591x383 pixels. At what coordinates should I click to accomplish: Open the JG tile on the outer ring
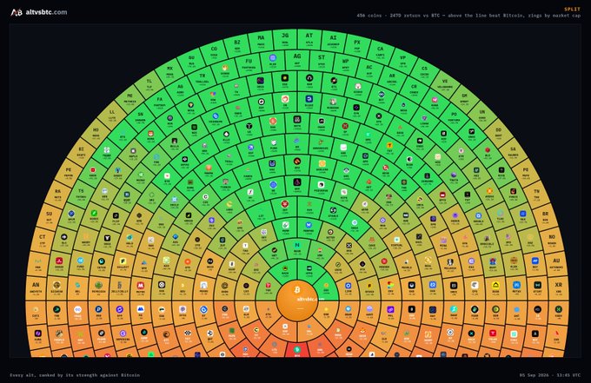click(285, 39)
